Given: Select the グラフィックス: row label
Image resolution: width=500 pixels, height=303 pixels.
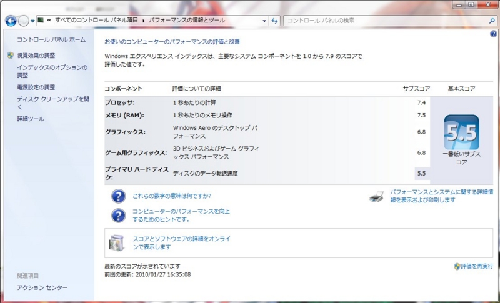Looking at the screenshot, I should click(126, 132).
